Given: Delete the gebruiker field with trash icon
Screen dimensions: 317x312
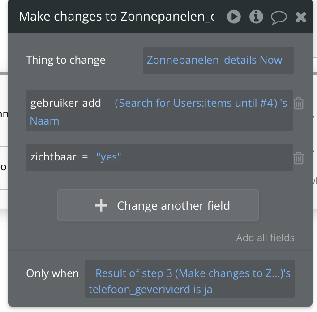Looking at the screenshot, I should pyautogui.click(x=299, y=104).
